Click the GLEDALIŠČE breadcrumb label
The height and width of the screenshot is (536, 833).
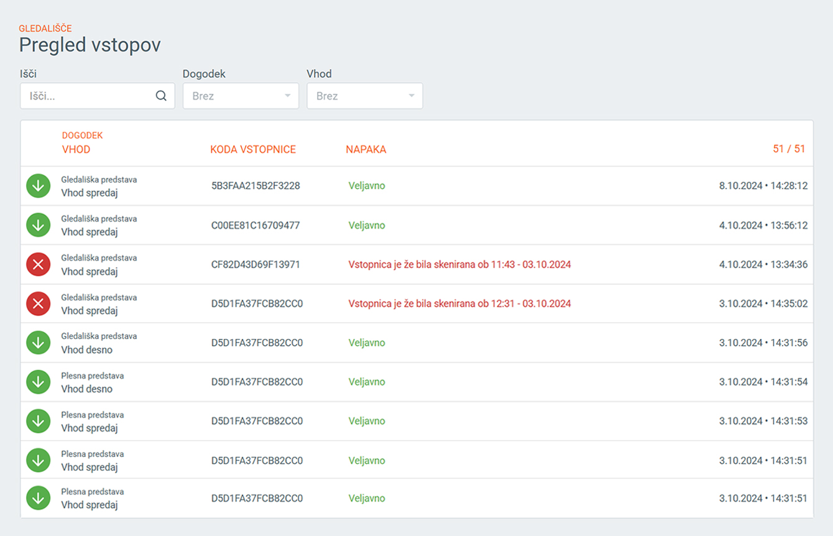45,29
